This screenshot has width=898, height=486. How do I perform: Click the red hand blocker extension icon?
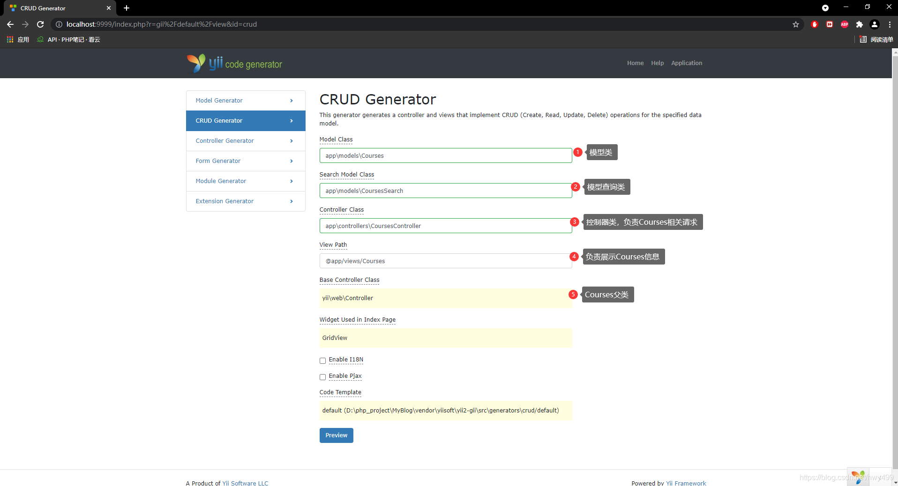click(815, 24)
